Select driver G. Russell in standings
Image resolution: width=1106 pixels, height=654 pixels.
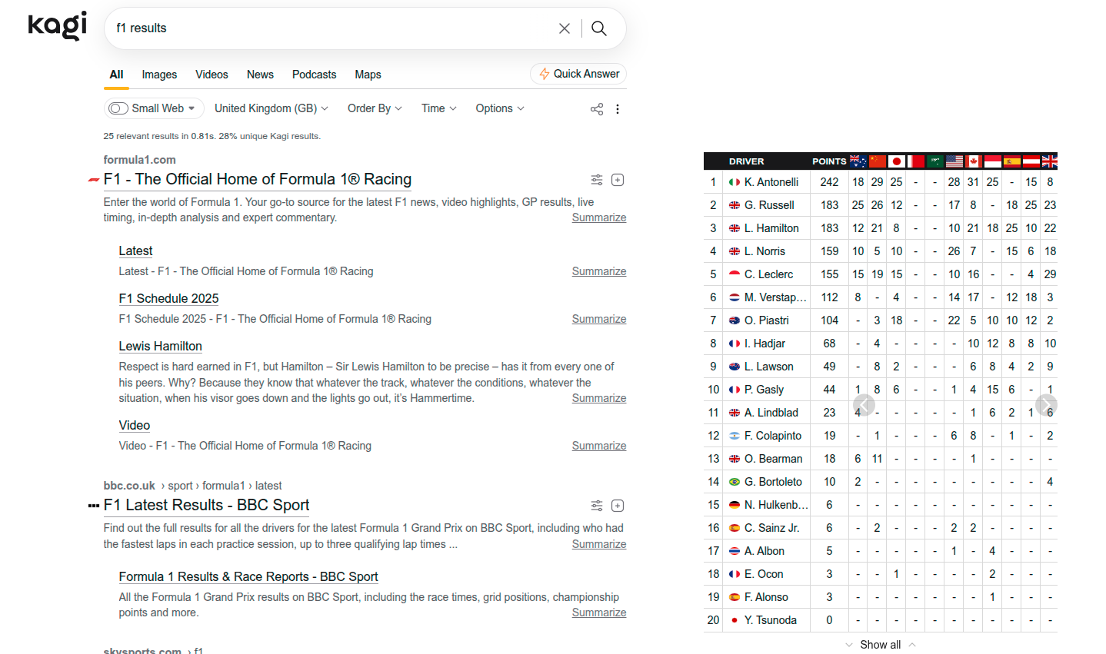769,205
